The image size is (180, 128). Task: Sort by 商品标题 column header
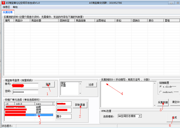click(x=44, y=20)
